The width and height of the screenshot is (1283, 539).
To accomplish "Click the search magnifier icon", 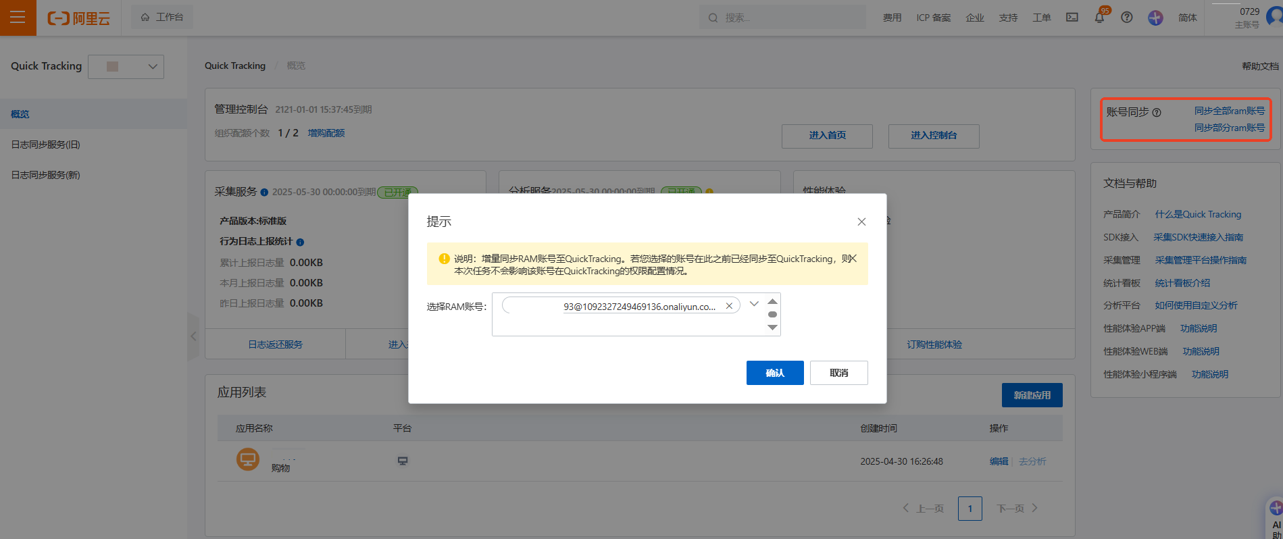I will coord(713,18).
